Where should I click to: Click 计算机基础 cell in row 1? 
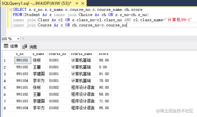pyautogui.click(x=83, y=60)
